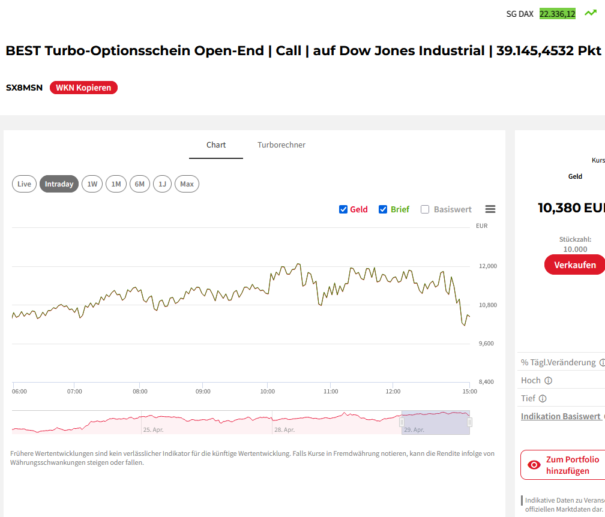The image size is (605, 517).
Task: Click the Stückzahl value 10.000
Action: click(x=575, y=250)
